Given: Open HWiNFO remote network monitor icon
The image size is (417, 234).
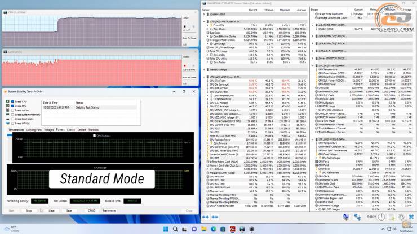Looking at the screenshot, I should pos(346,217).
